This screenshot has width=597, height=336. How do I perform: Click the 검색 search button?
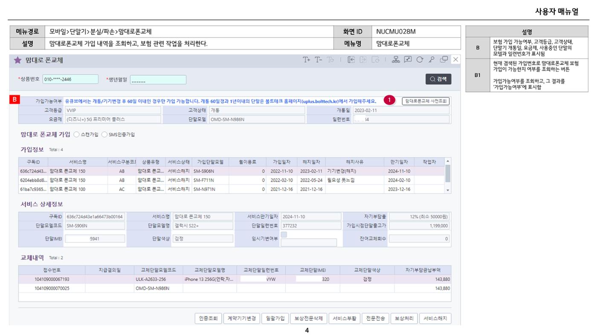coord(438,79)
